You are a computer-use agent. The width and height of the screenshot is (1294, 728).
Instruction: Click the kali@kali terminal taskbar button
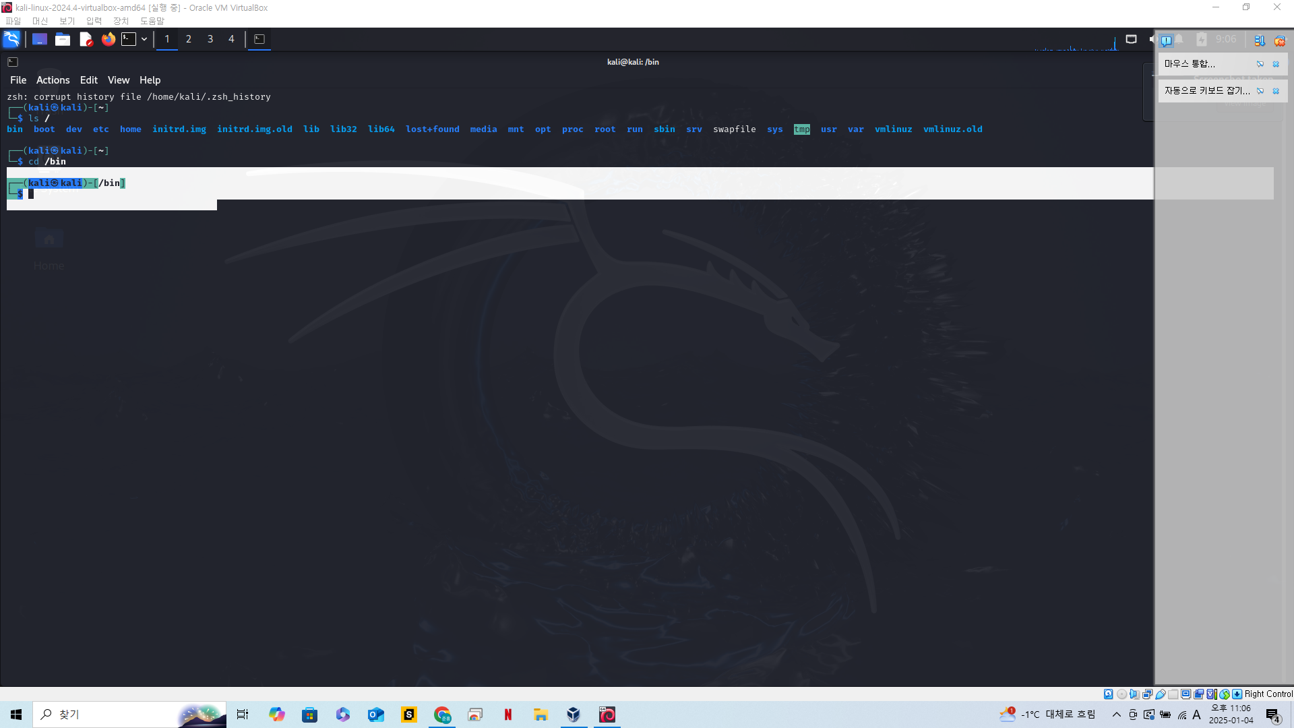(x=259, y=39)
